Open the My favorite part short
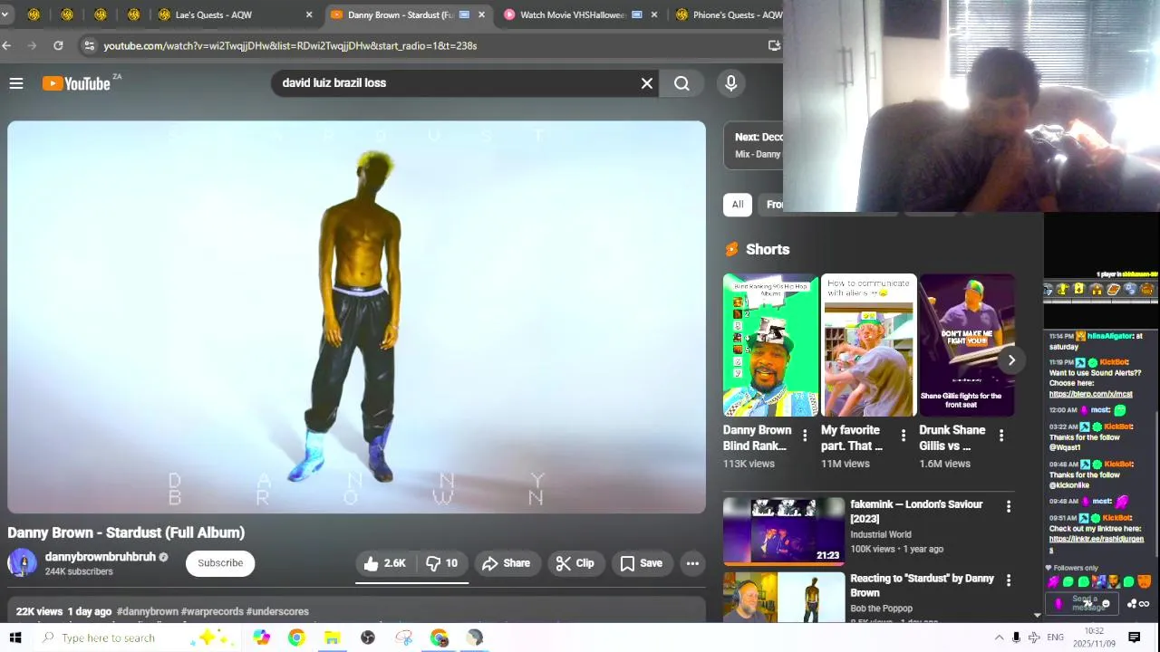The image size is (1160, 652). 869,345
